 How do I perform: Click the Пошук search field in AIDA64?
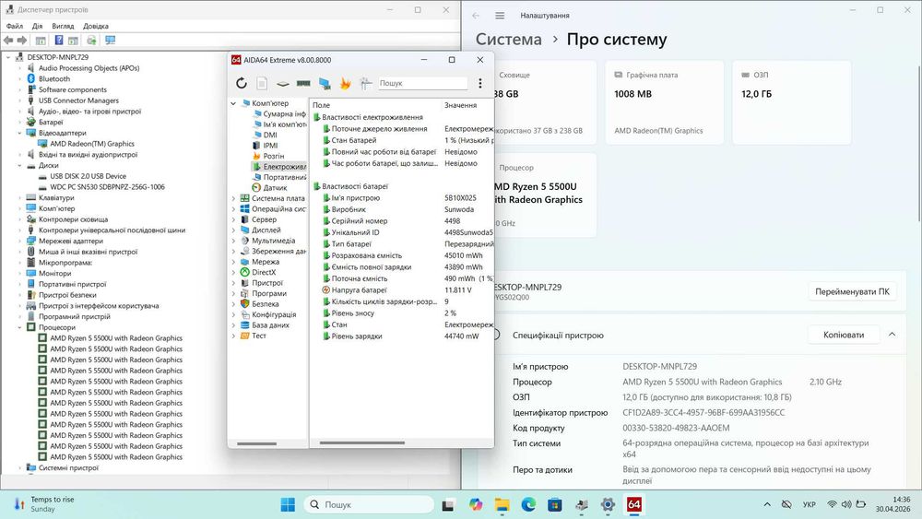point(423,84)
